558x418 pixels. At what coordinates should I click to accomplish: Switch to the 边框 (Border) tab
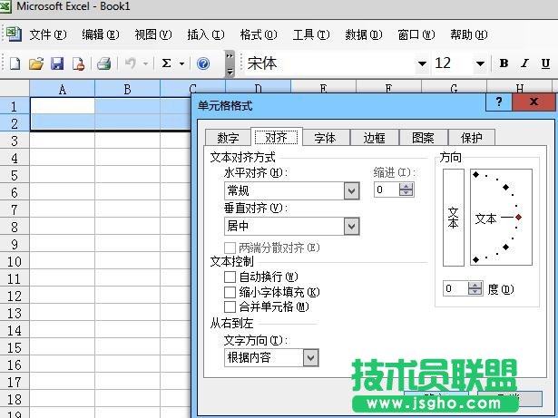374,138
